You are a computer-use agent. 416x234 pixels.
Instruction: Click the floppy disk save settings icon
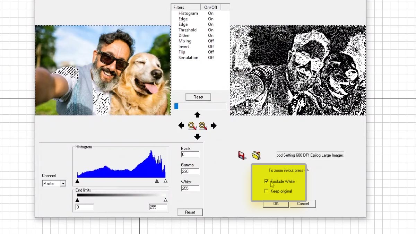point(242,155)
